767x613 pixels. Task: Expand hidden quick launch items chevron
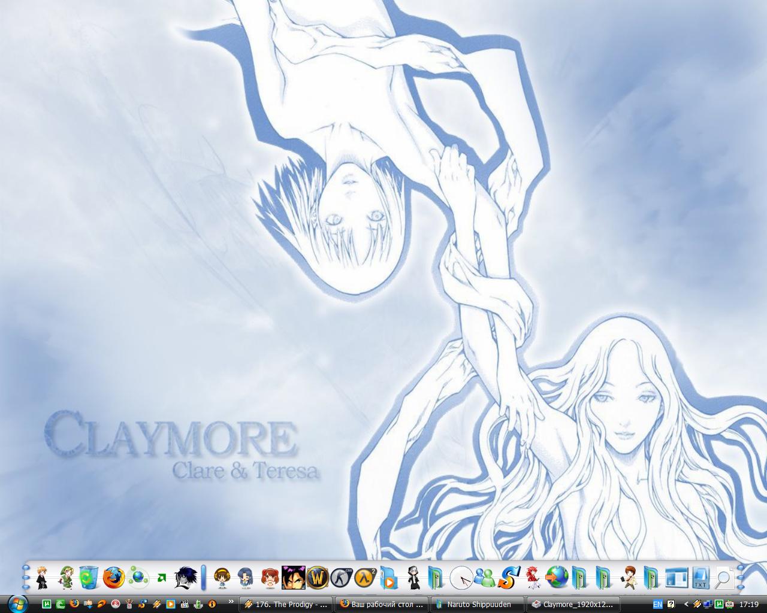tap(231, 601)
